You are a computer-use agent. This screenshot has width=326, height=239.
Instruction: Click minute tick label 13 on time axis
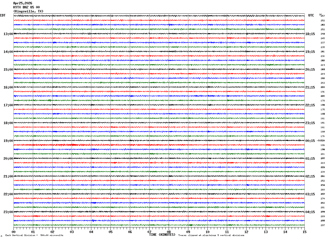click(x=266, y=232)
